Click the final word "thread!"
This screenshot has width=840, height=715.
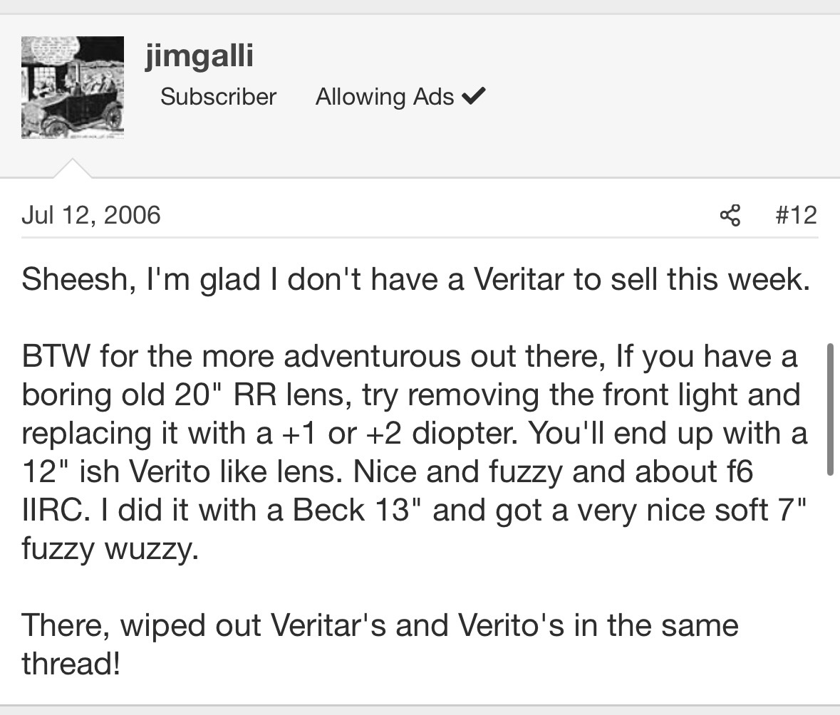[71, 664]
